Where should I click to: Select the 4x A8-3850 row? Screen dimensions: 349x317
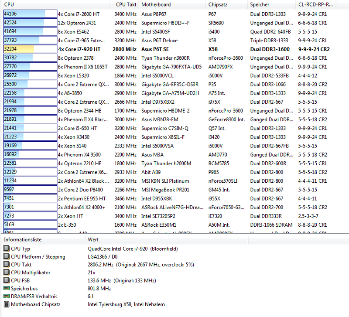click(169, 93)
